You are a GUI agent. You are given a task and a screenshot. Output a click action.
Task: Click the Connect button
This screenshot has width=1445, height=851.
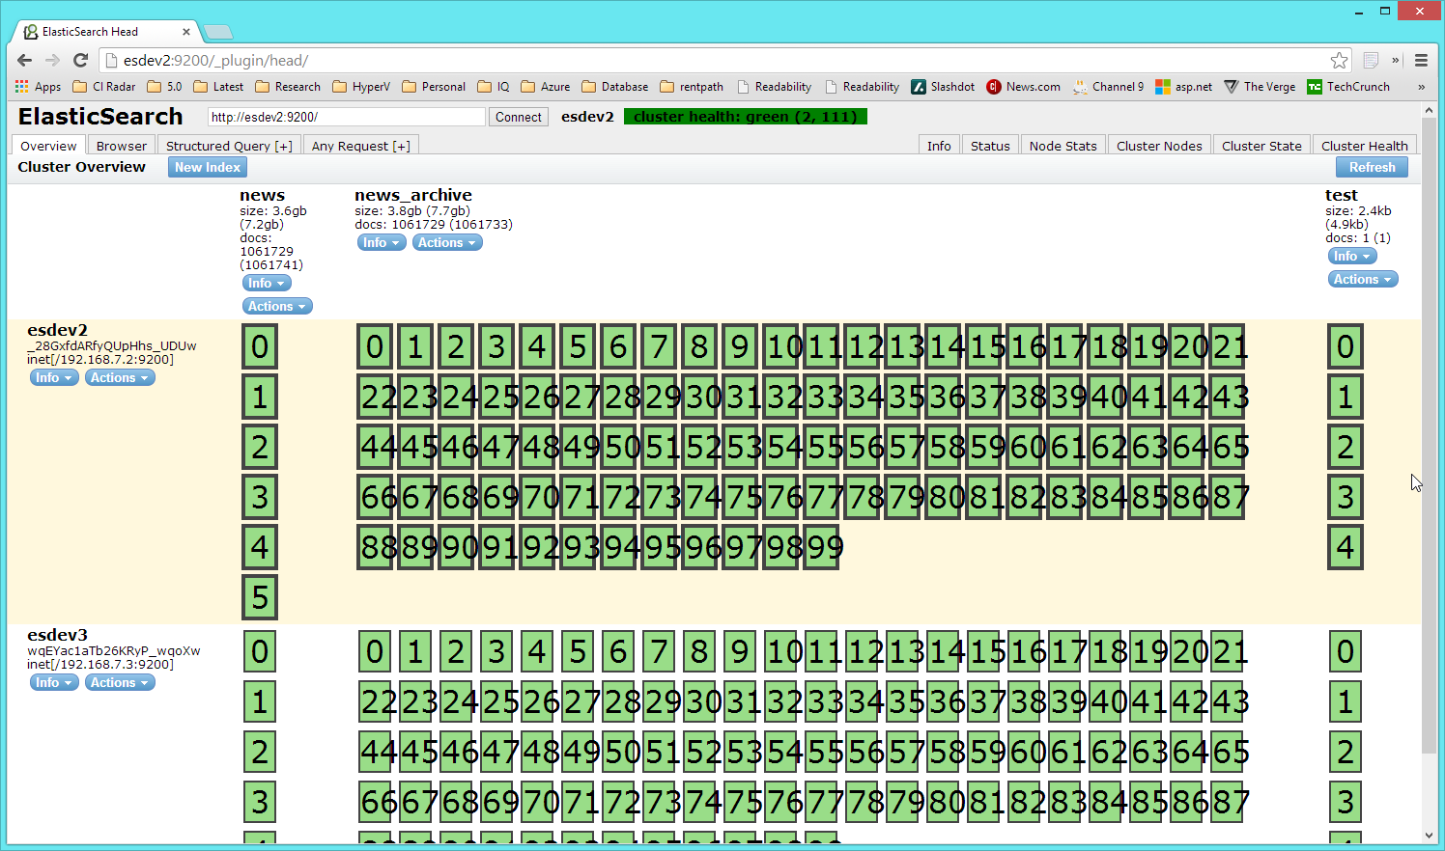(519, 117)
